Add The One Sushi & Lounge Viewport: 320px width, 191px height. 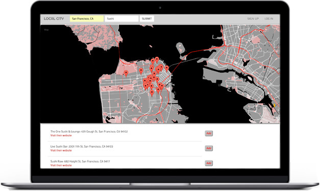click(209, 133)
